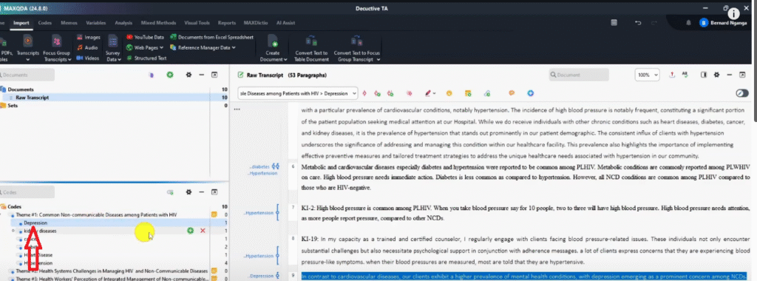
Task: Click red X on kidney diseases row
Action: (x=203, y=231)
